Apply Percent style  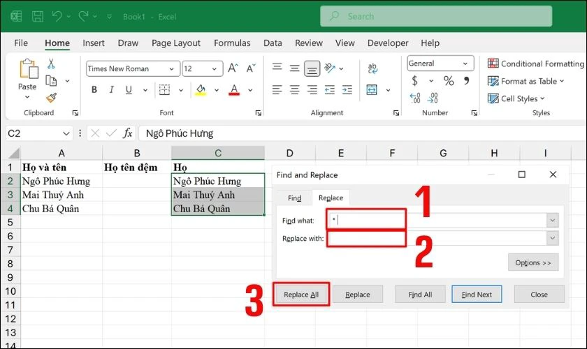coord(449,81)
